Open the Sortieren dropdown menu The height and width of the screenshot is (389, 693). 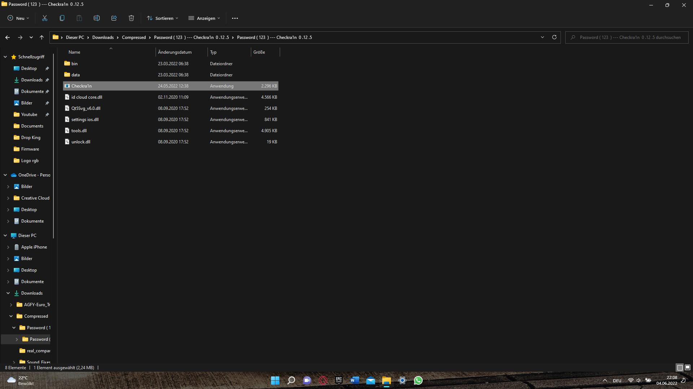pos(162,18)
